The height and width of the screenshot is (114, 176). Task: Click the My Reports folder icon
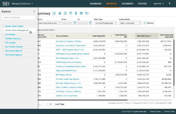tap(3, 35)
